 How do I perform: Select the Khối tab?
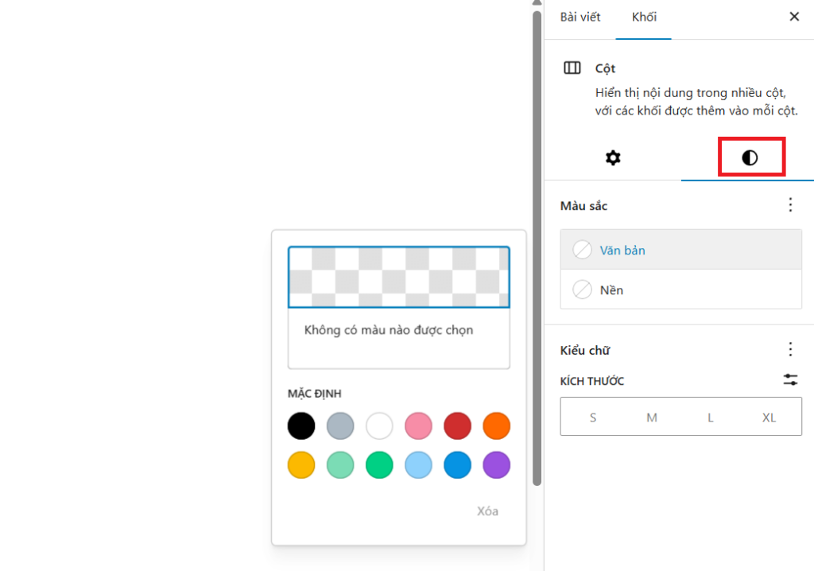[x=643, y=17]
